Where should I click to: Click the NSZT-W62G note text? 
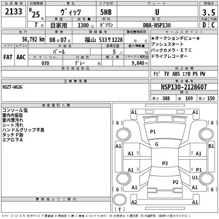pyautogui.click(x=12, y=87)
